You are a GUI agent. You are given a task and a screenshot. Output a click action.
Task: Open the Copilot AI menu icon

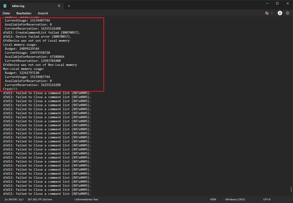coord(267,13)
